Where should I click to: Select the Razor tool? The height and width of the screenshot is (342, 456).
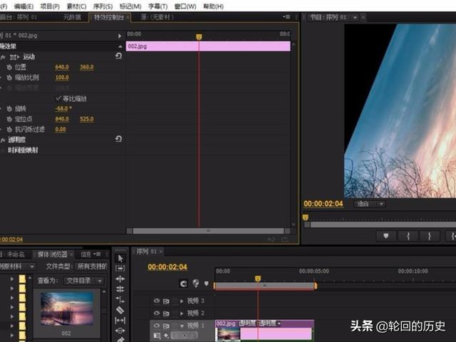pyautogui.click(x=120, y=310)
